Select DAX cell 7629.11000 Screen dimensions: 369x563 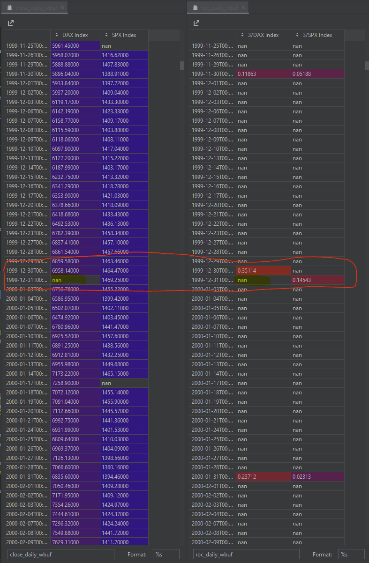coord(75,542)
